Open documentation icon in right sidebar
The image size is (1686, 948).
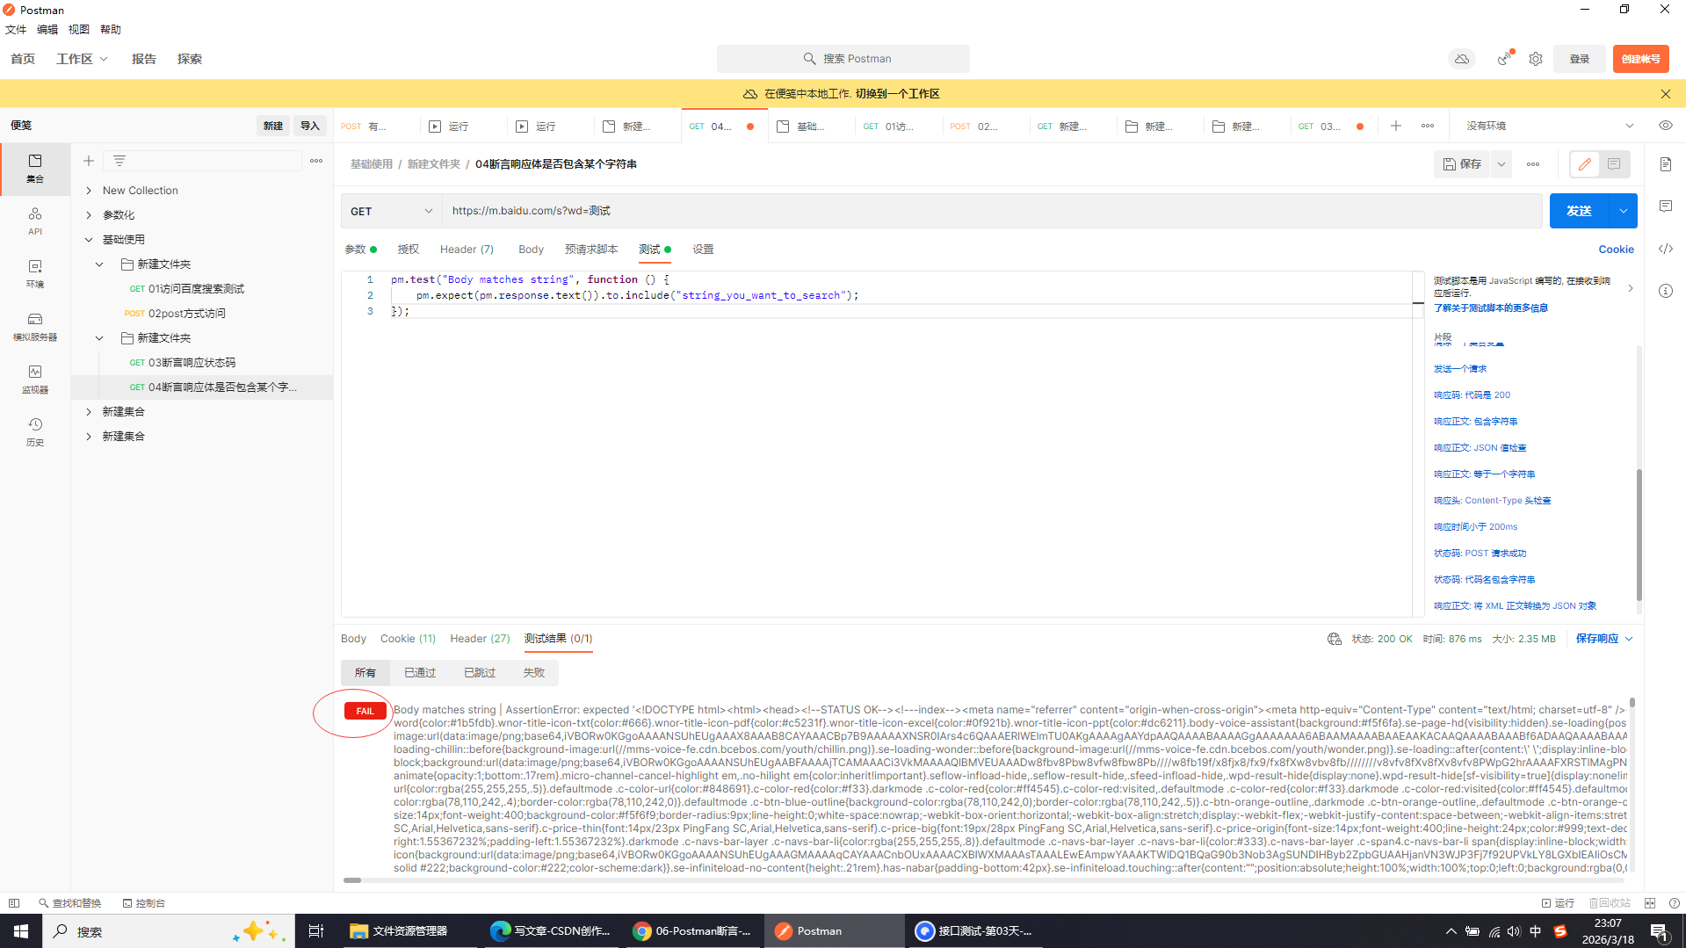point(1666,164)
